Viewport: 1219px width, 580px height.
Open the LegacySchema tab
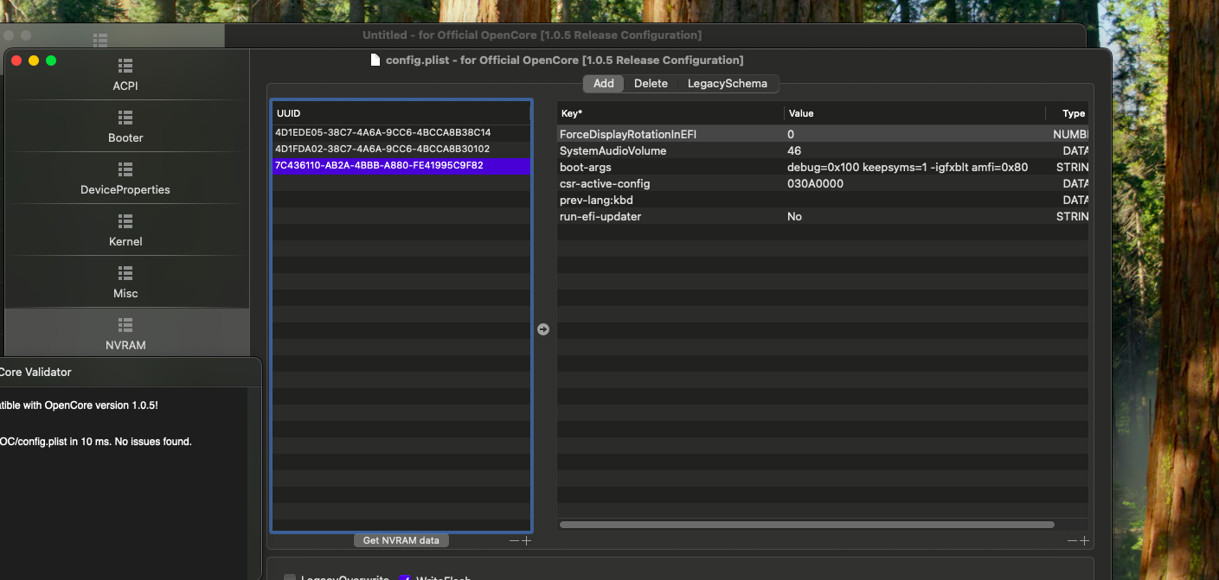pyautogui.click(x=727, y=84)
